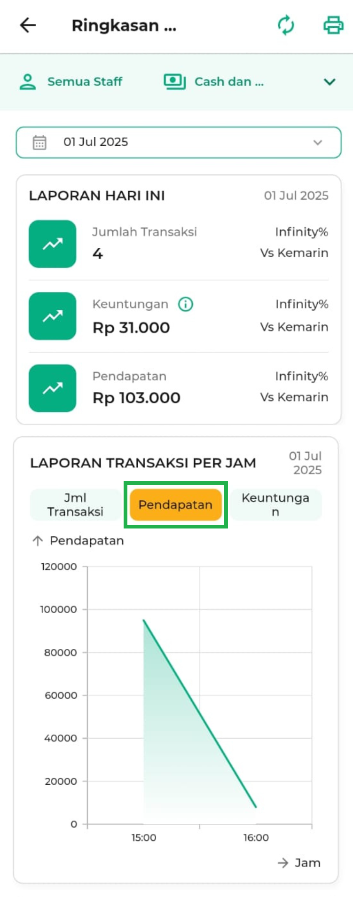
Task: Expand the staff and payment filter chevron
Action: 329,82
